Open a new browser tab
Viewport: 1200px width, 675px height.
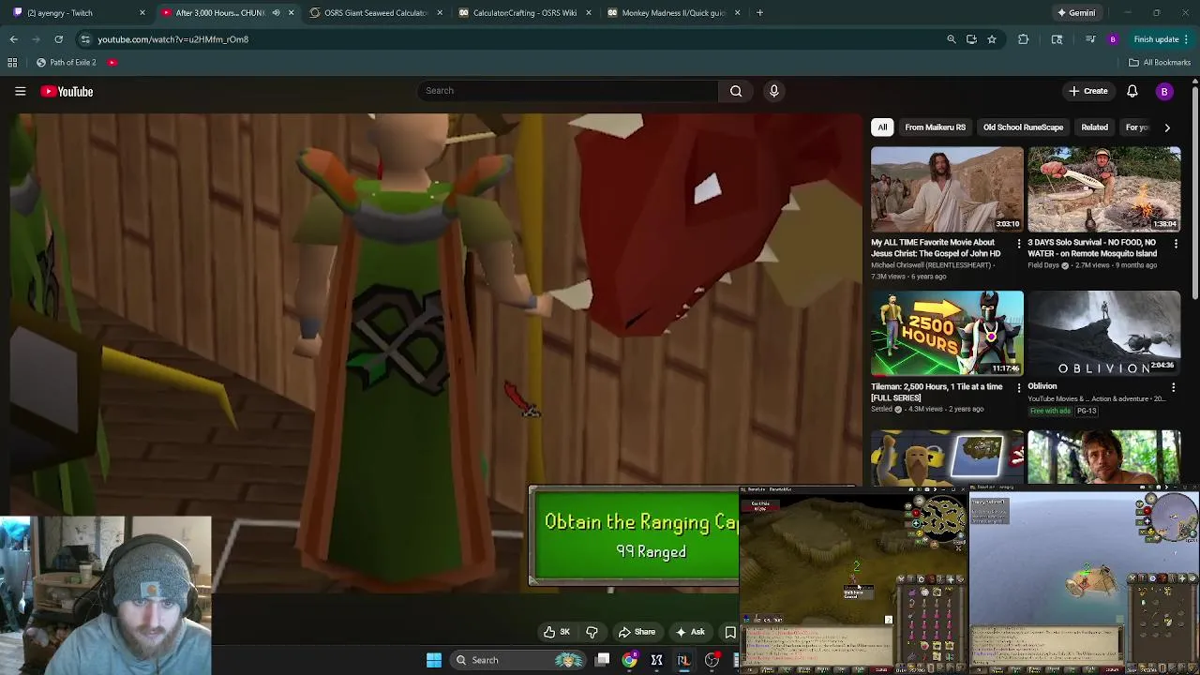[x=759, y=13]
